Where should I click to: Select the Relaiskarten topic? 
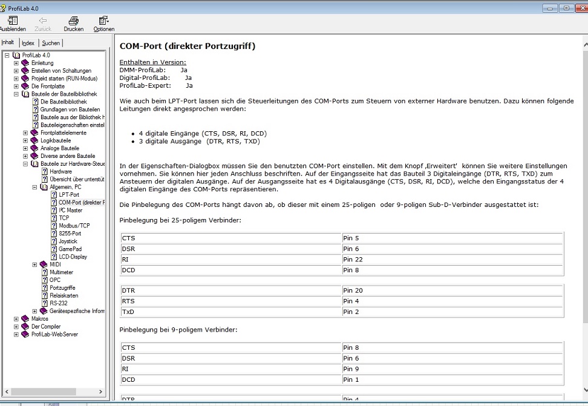click(x=64, y=296)
